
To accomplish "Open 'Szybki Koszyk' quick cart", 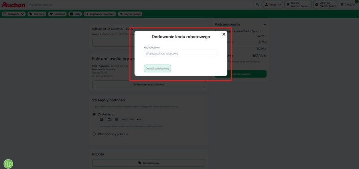I will click(x=130, y=14).
